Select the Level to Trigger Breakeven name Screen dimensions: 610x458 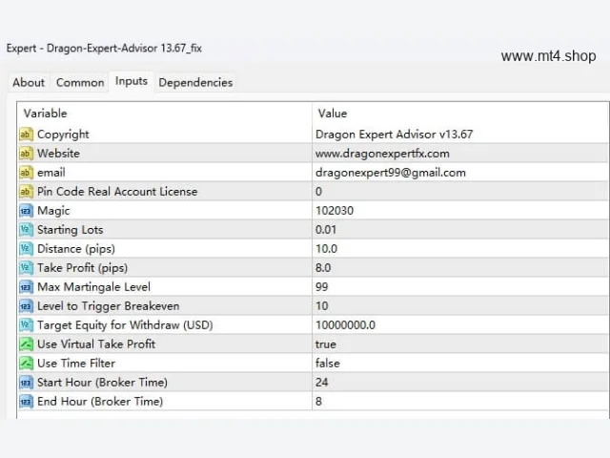[108, 306]
